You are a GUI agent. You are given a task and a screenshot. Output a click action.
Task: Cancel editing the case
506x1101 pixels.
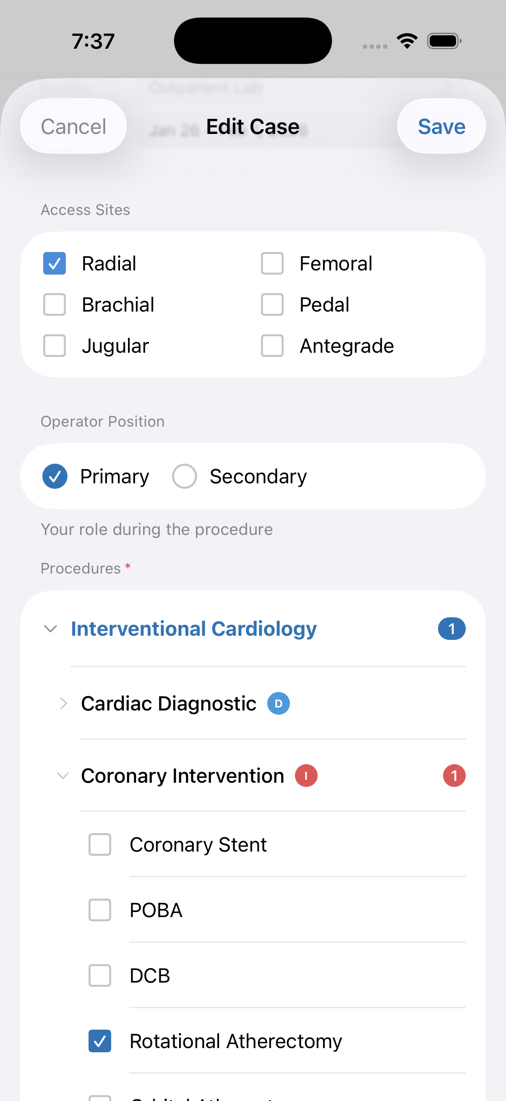pyautogui.click(x=73, y=126)
